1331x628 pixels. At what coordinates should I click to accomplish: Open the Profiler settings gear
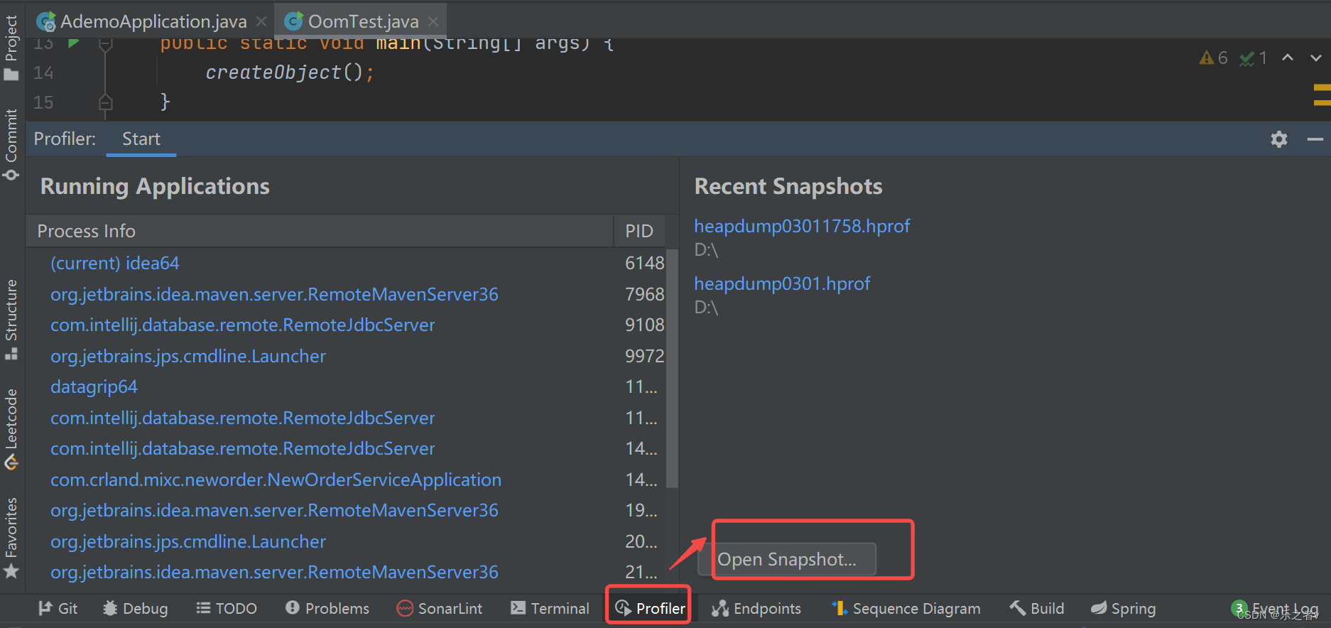pyautogui.click(x=1279, y=139)
